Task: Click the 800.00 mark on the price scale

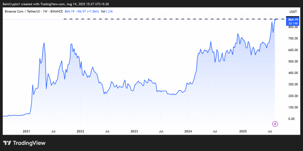Action: coord(293,27)
